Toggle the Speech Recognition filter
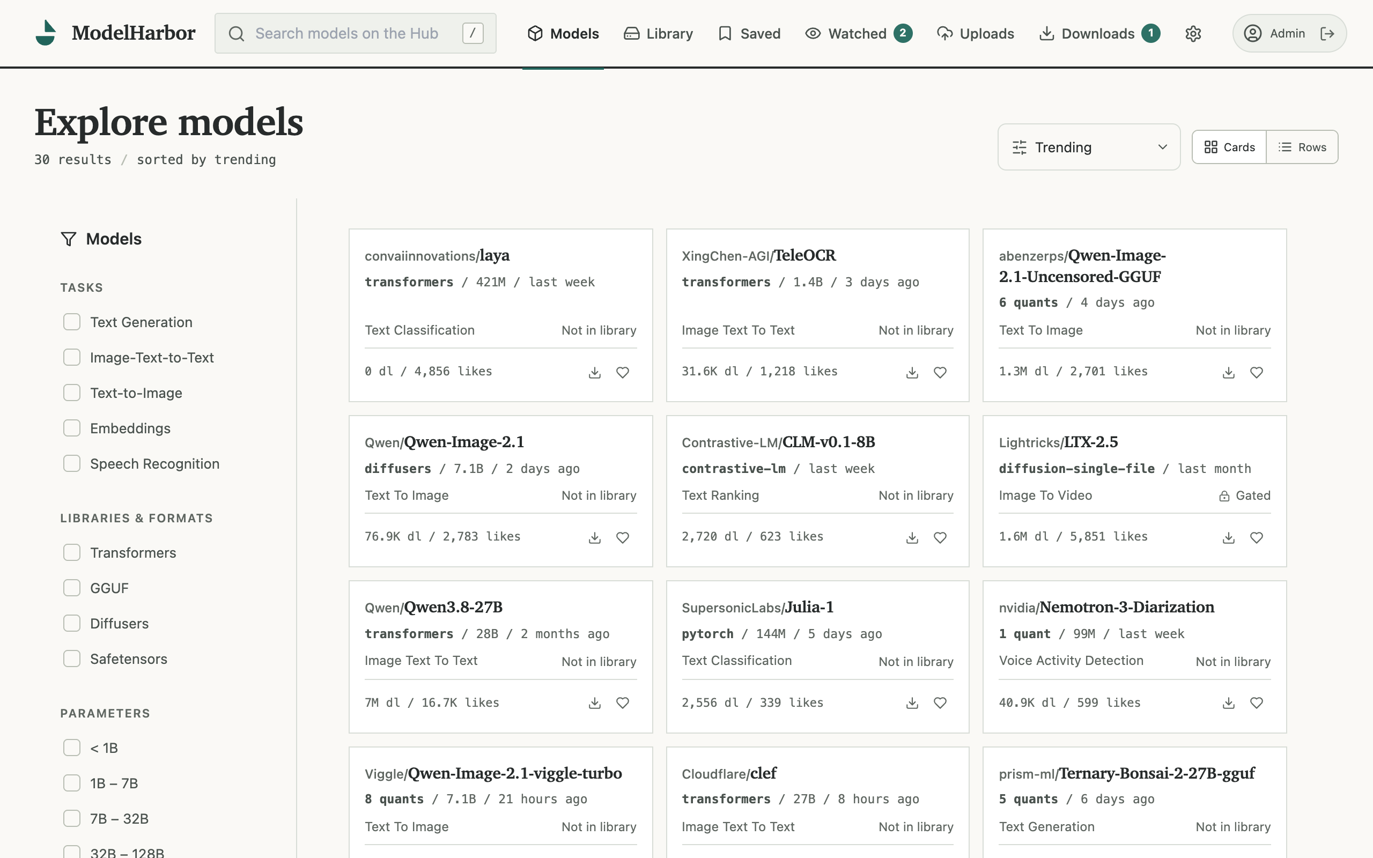 point(71,463)
